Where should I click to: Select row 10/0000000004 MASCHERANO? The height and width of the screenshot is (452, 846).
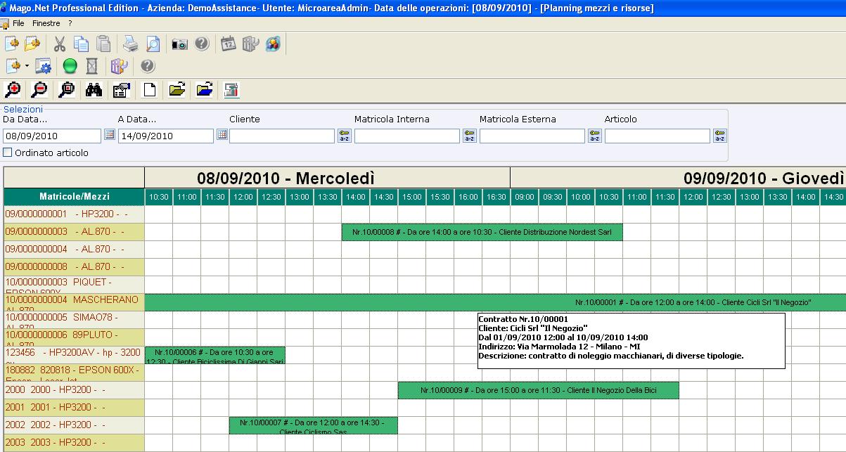tap(74, 302)
